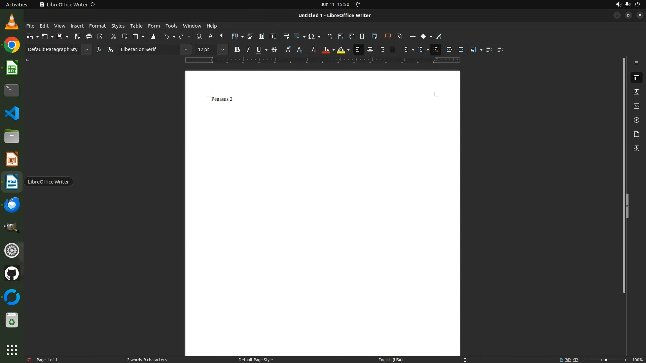This screenshot has width=646, height=363.
Task: Click word count in status bar
Action: click(147, 360)
